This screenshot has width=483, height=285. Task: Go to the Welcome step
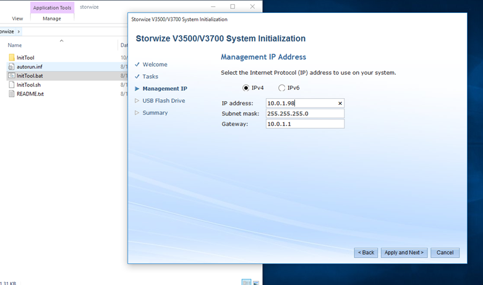pos(155,65)
